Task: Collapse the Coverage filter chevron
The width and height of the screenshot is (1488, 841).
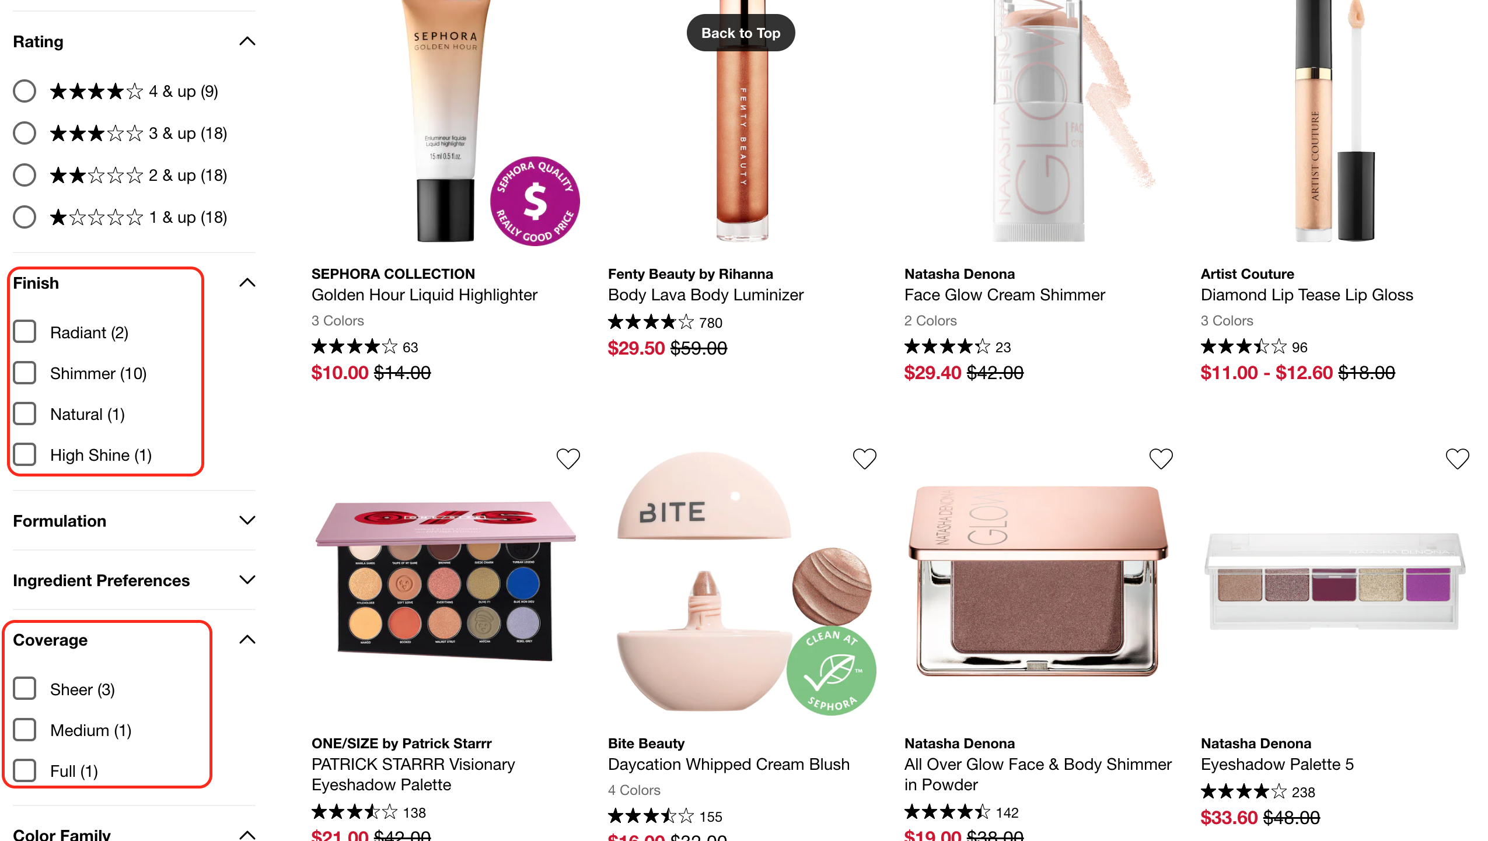Action: click(247, 640)
